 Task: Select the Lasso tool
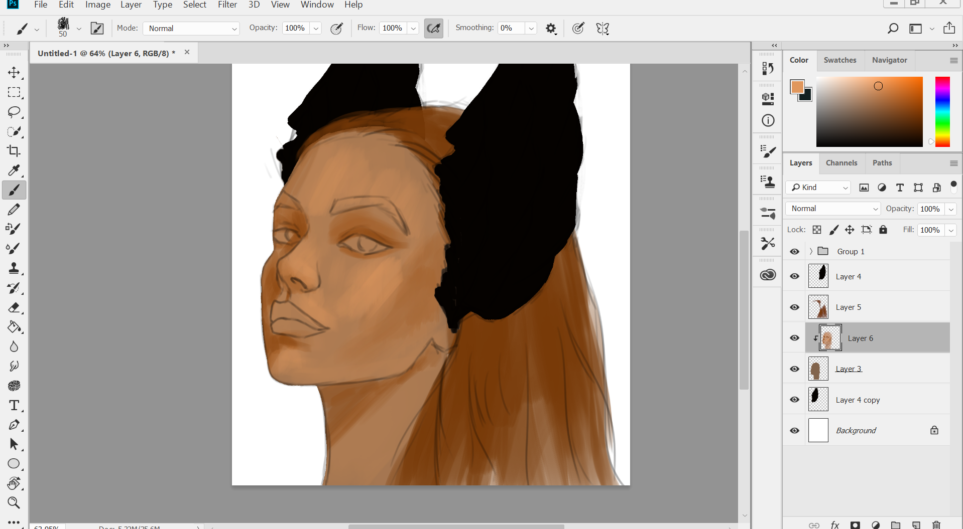click(x=14, y=112)
